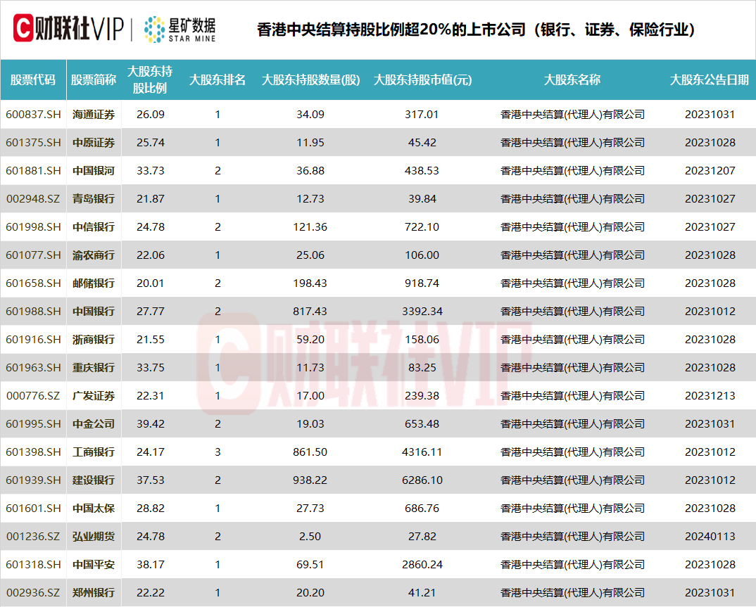
Task: Click the 股票简称 column header
Action: (94, 80)
